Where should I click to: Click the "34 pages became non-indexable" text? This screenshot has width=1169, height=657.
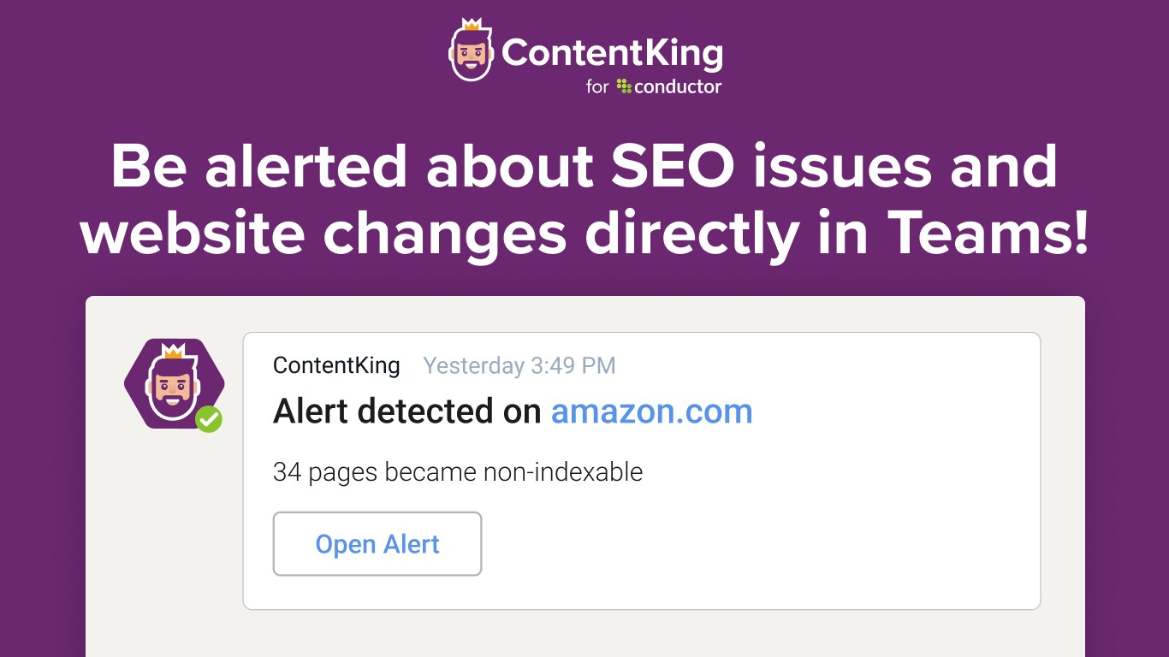(x=458, y=471)
